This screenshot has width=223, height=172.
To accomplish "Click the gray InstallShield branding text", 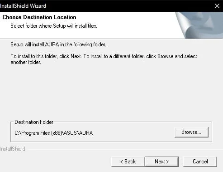I will point(13,149).
